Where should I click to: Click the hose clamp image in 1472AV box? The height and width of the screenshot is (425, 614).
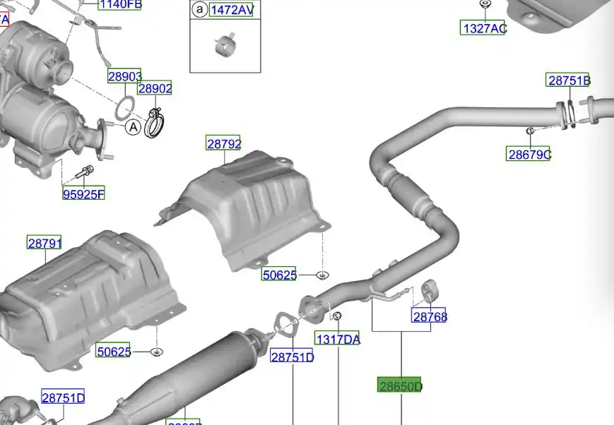[x=223, y=43]
